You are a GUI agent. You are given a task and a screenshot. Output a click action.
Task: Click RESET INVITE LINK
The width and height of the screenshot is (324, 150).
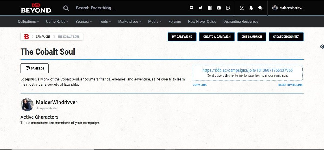coord(291,85)
